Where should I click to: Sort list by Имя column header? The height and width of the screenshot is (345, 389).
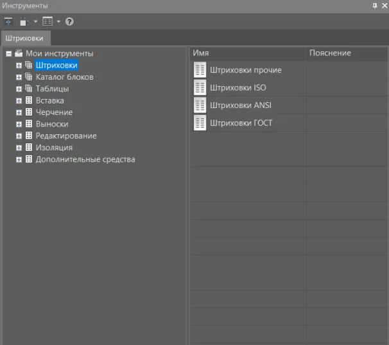[x=247, y=53]
